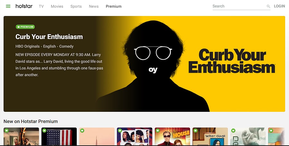Open the TV section
Viewport: 289px width, 146px height.
pyautogui.click(x=41, y=6)
